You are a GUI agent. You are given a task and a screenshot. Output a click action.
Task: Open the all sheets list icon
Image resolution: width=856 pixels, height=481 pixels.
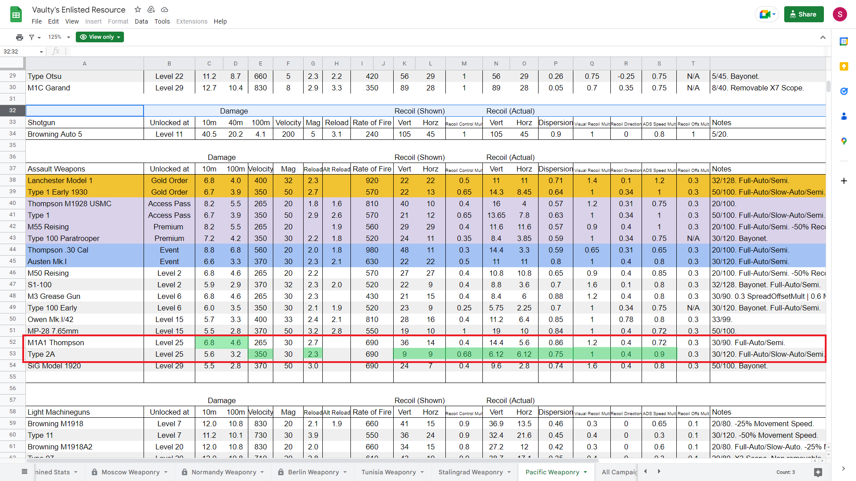pos(25,472)
